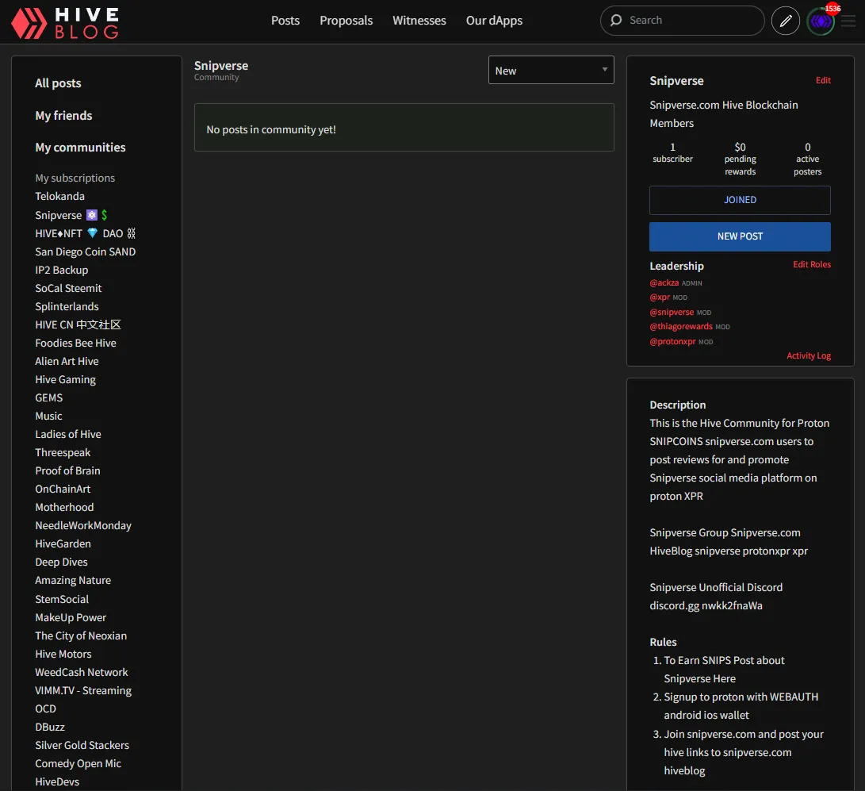The width and height of the screenshot is (865, 791).
Task: Open the hamburger menu icon
Action: pos(848,21)
